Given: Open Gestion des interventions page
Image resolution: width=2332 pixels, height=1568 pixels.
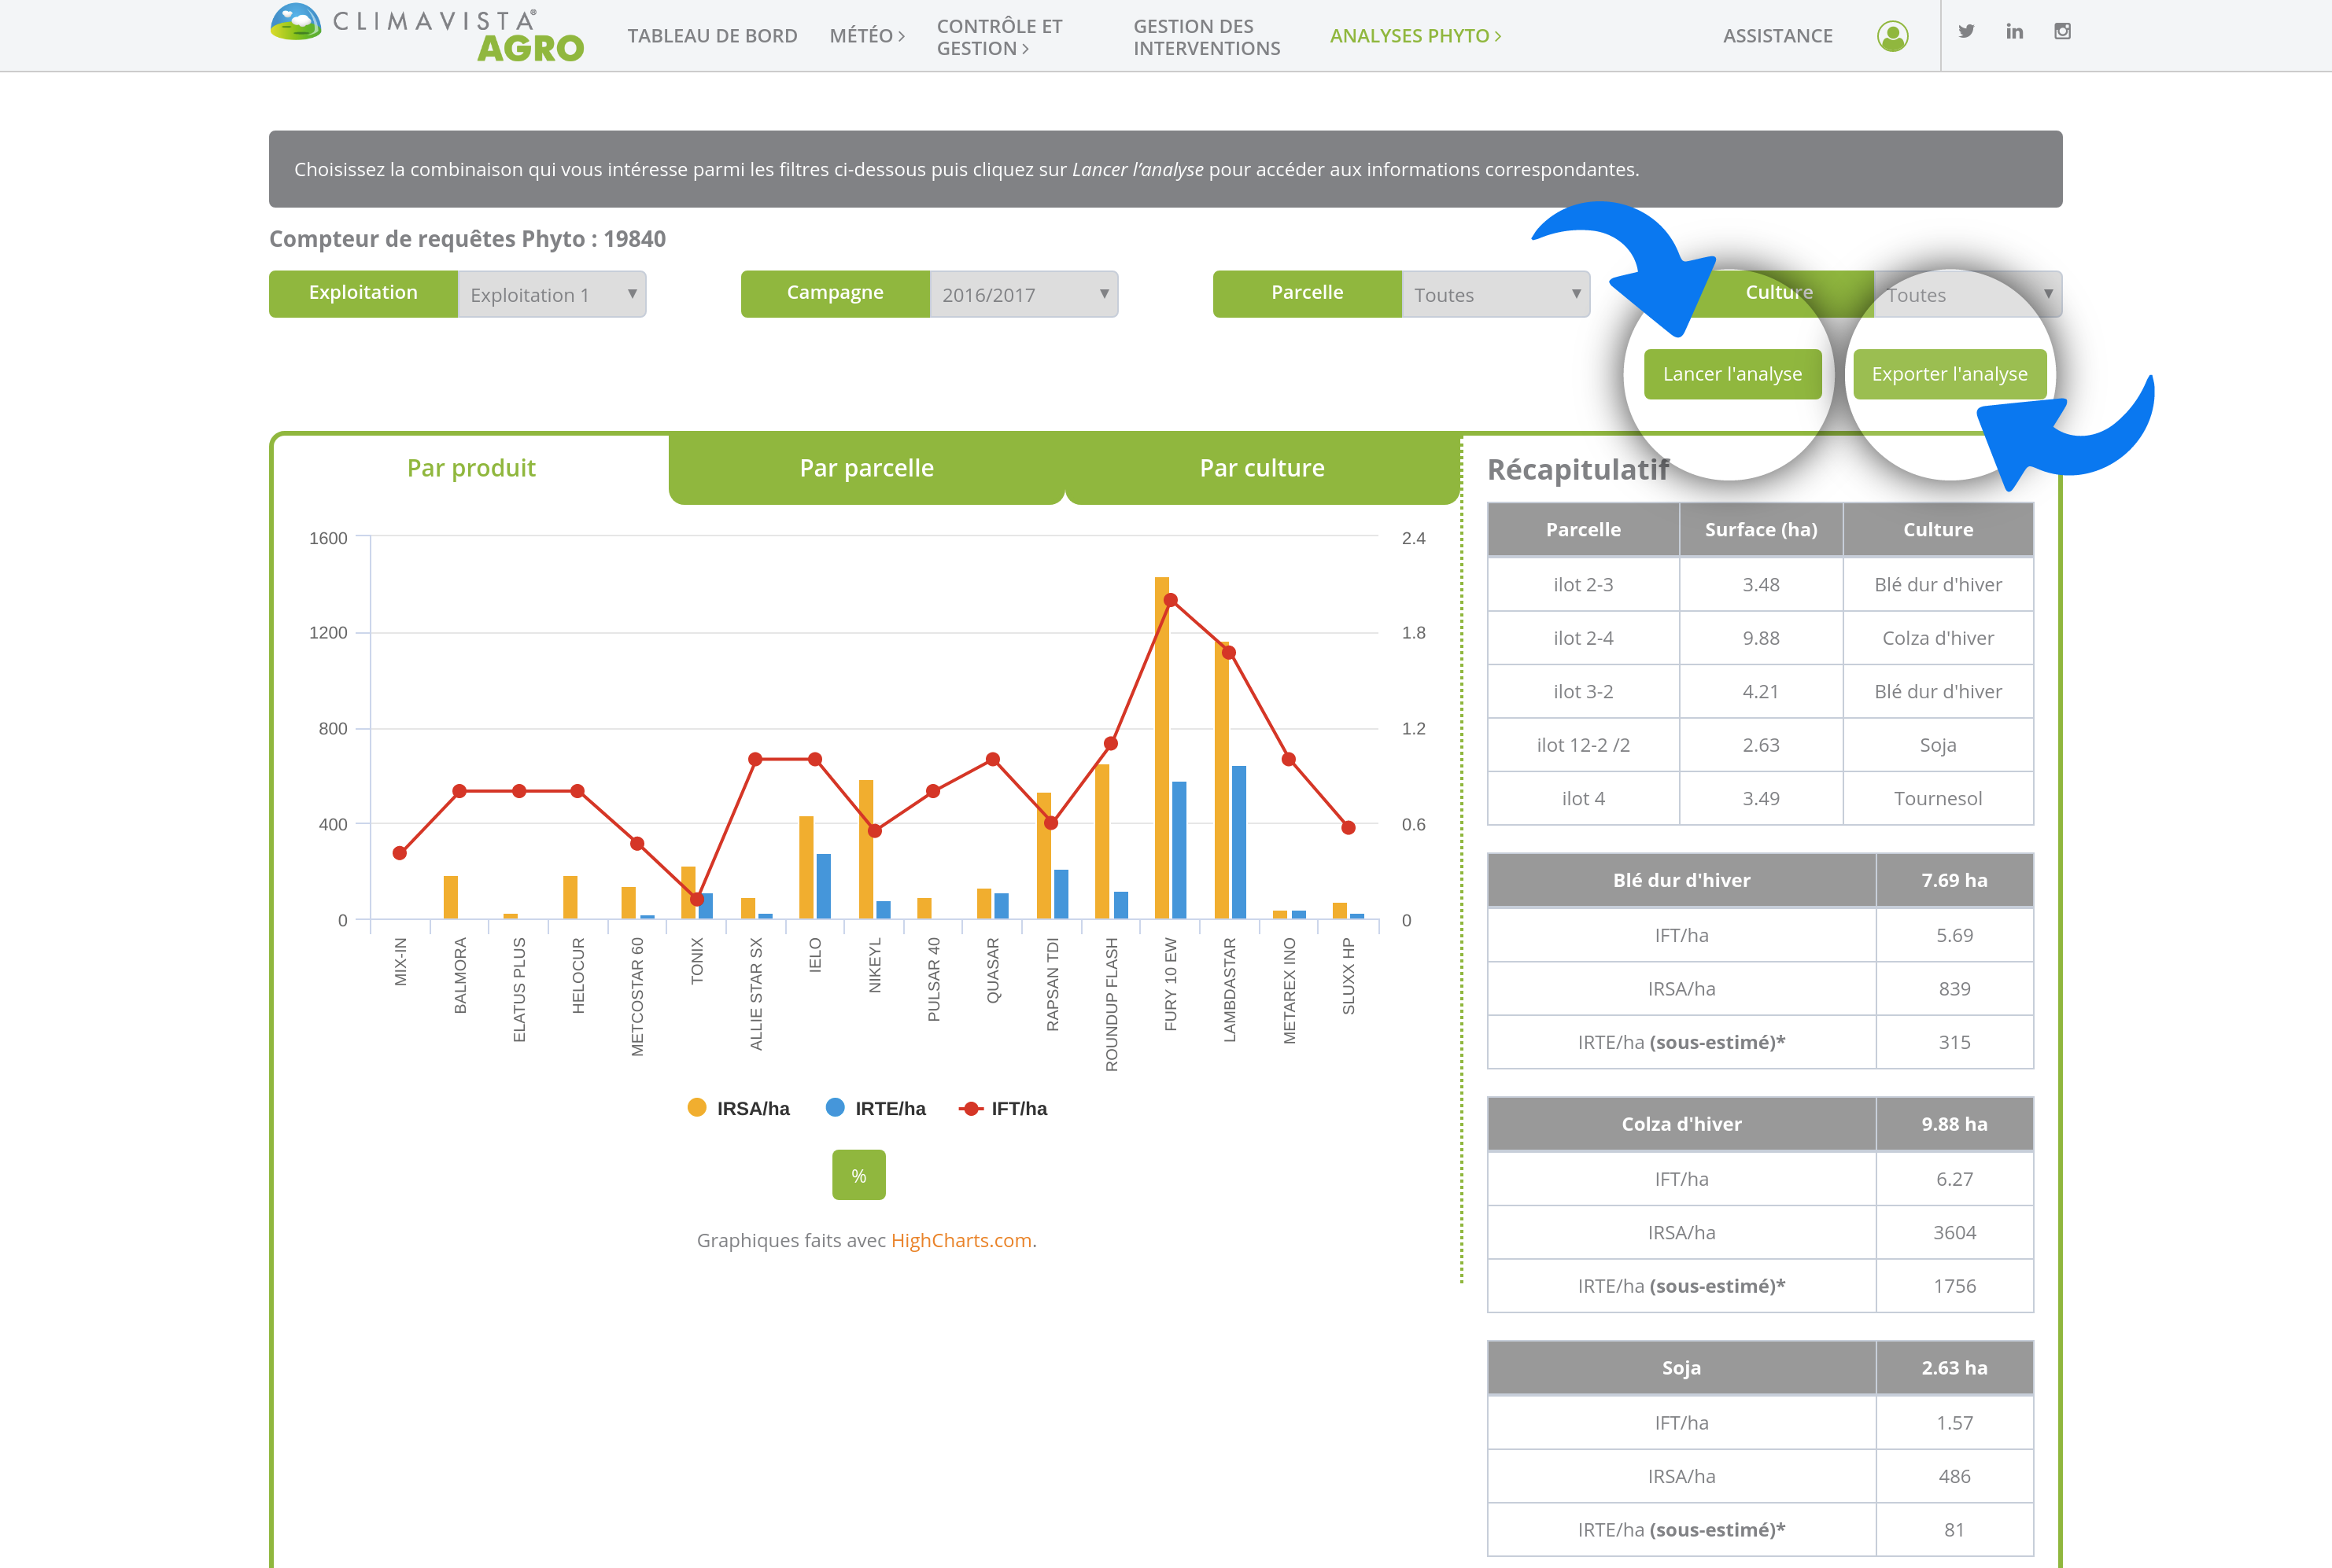Looking at the screenshot, I should pyautogui.click(x=1206, y=37).
